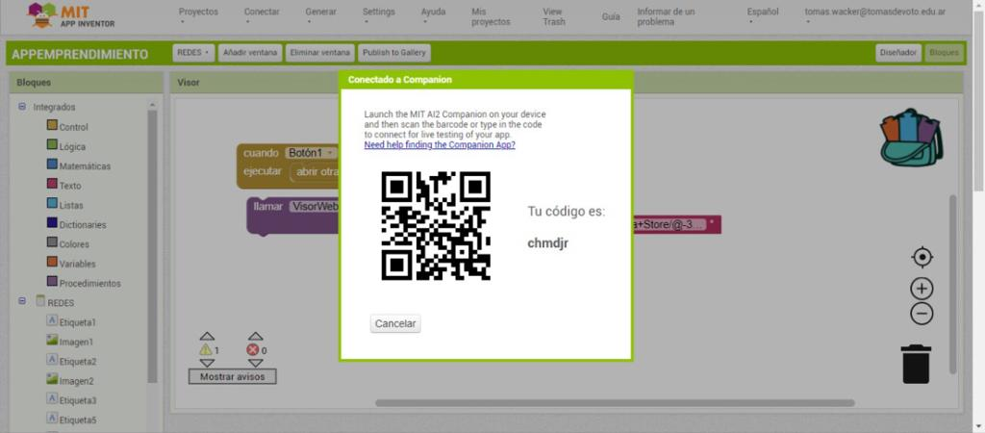
Task: Collapse the Integrados tree section
Action: [x=23, y=107]
